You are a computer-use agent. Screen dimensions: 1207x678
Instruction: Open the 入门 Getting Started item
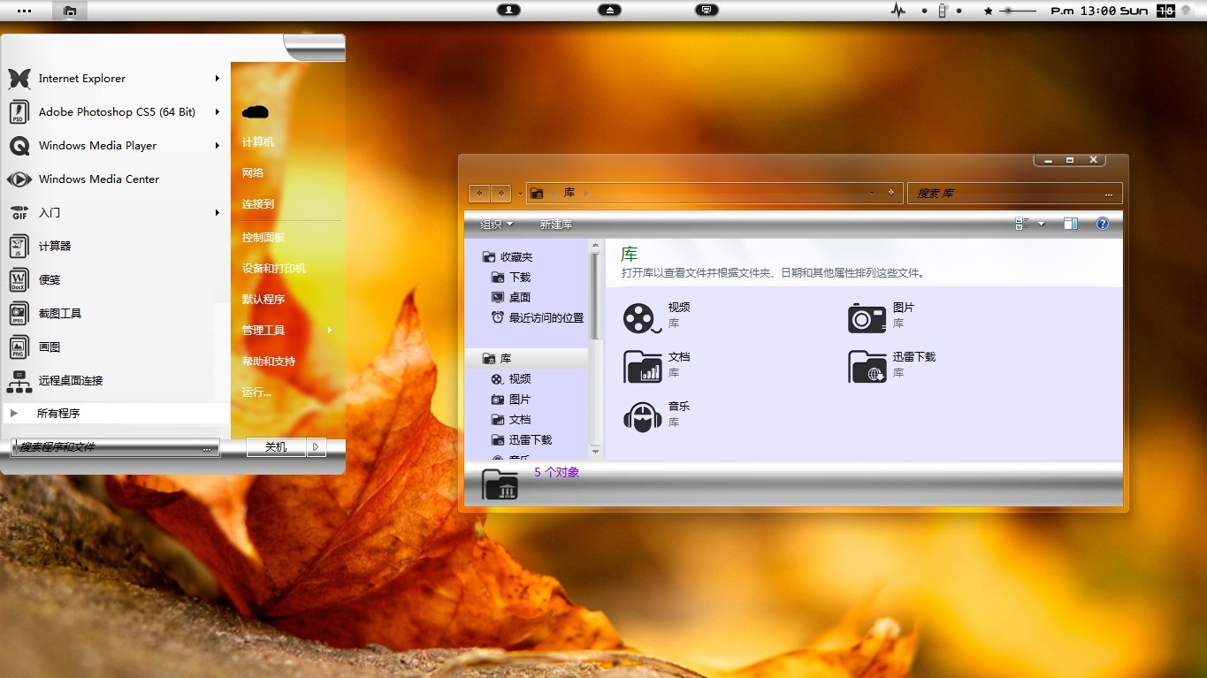(x=113, y=213)
